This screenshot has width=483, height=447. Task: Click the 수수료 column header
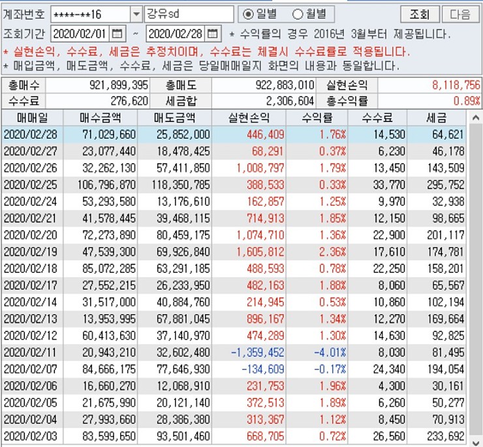(x=377, y=118)
